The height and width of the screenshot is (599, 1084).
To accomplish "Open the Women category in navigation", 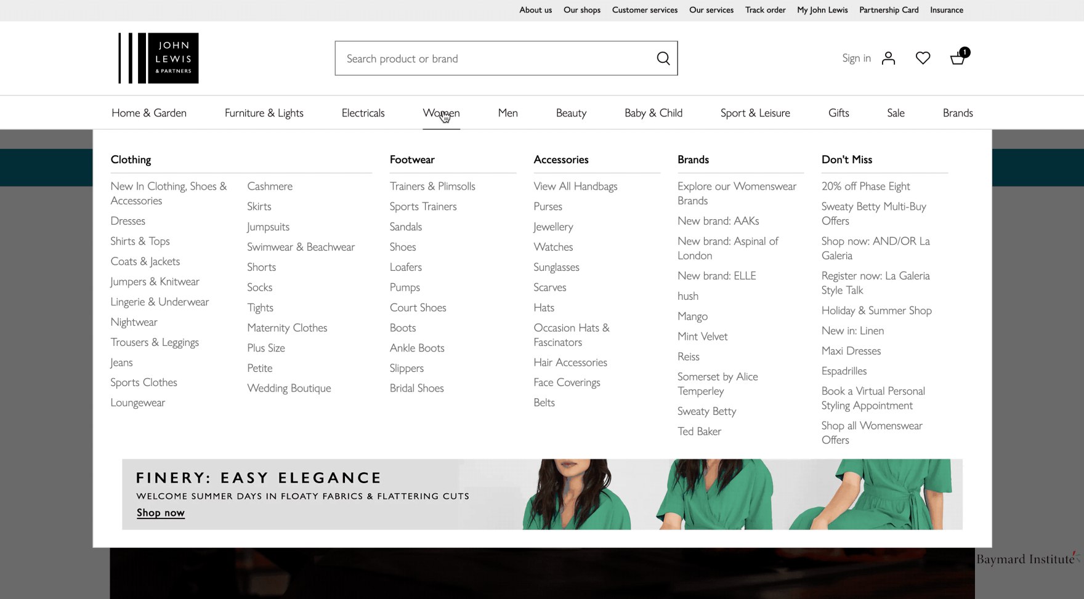I will click(x=441, y=113).
